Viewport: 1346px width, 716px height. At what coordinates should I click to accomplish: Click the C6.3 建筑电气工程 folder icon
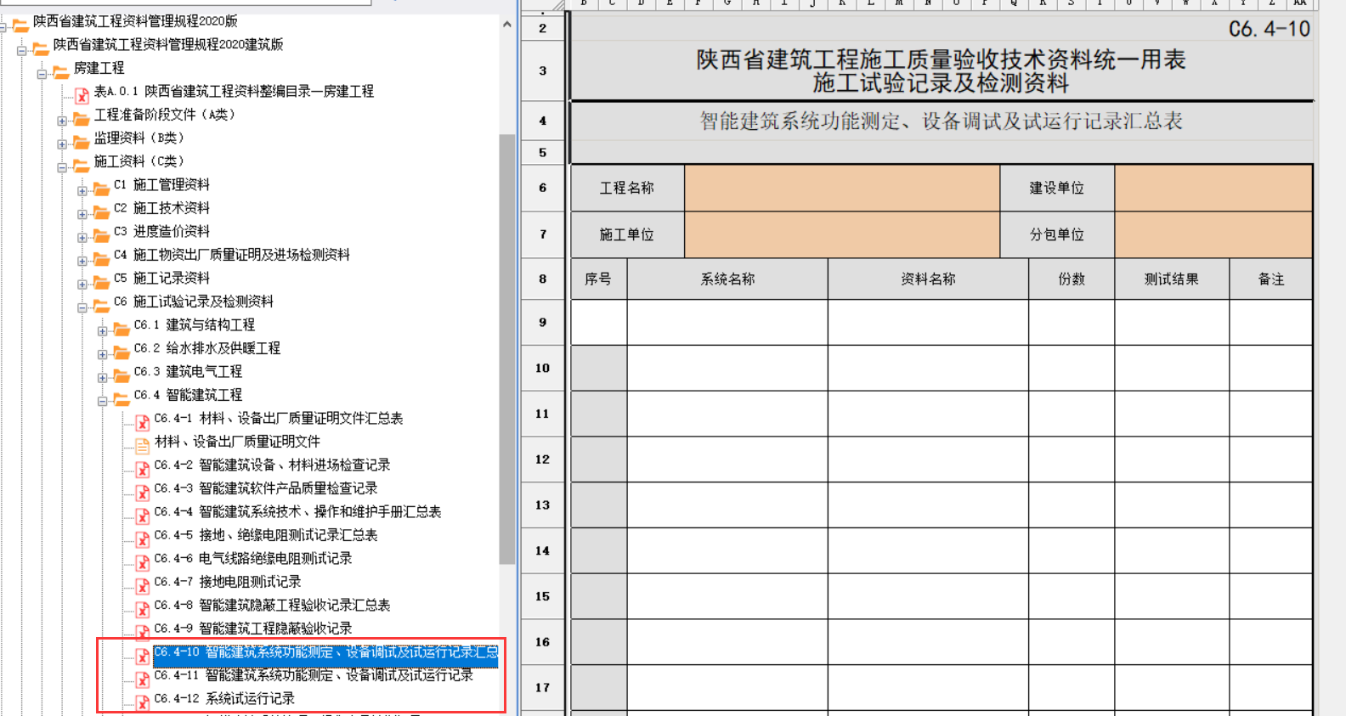(x=122, y=375)
